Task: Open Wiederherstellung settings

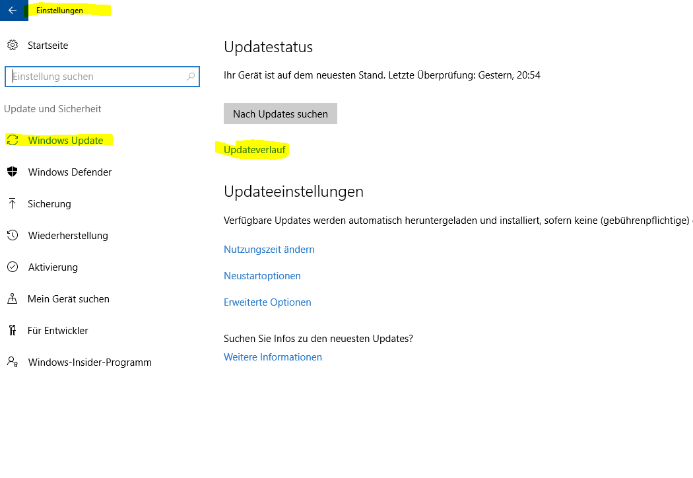Action: coord(68,236)
